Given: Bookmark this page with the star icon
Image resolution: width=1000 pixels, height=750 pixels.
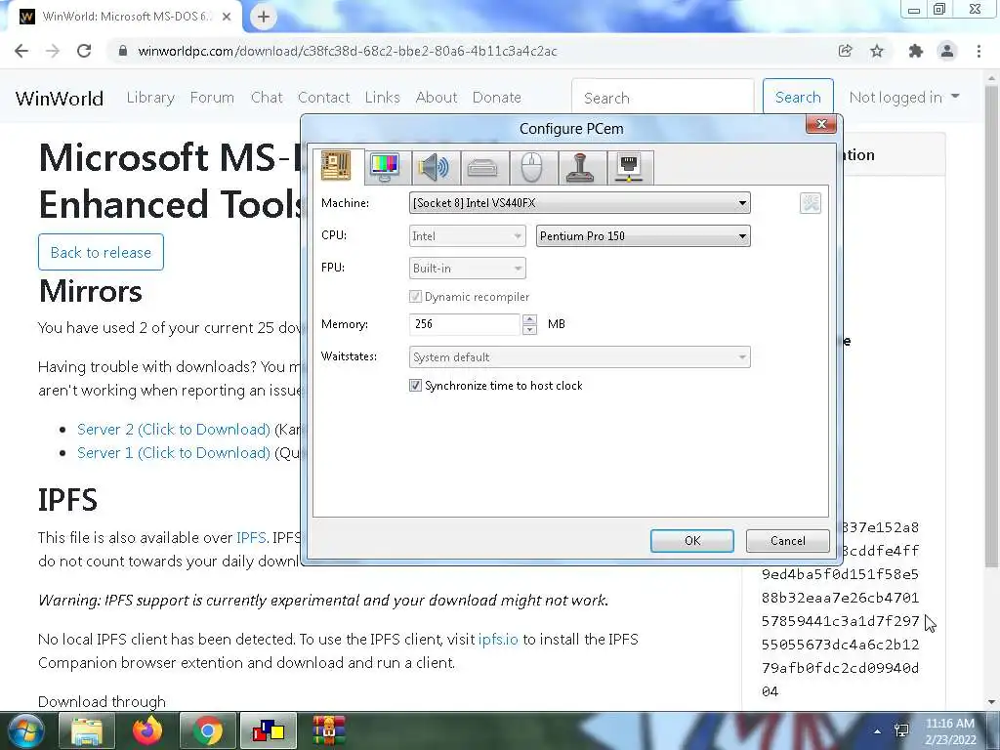Looking at the screenshot, I should (x=877, y=51).
